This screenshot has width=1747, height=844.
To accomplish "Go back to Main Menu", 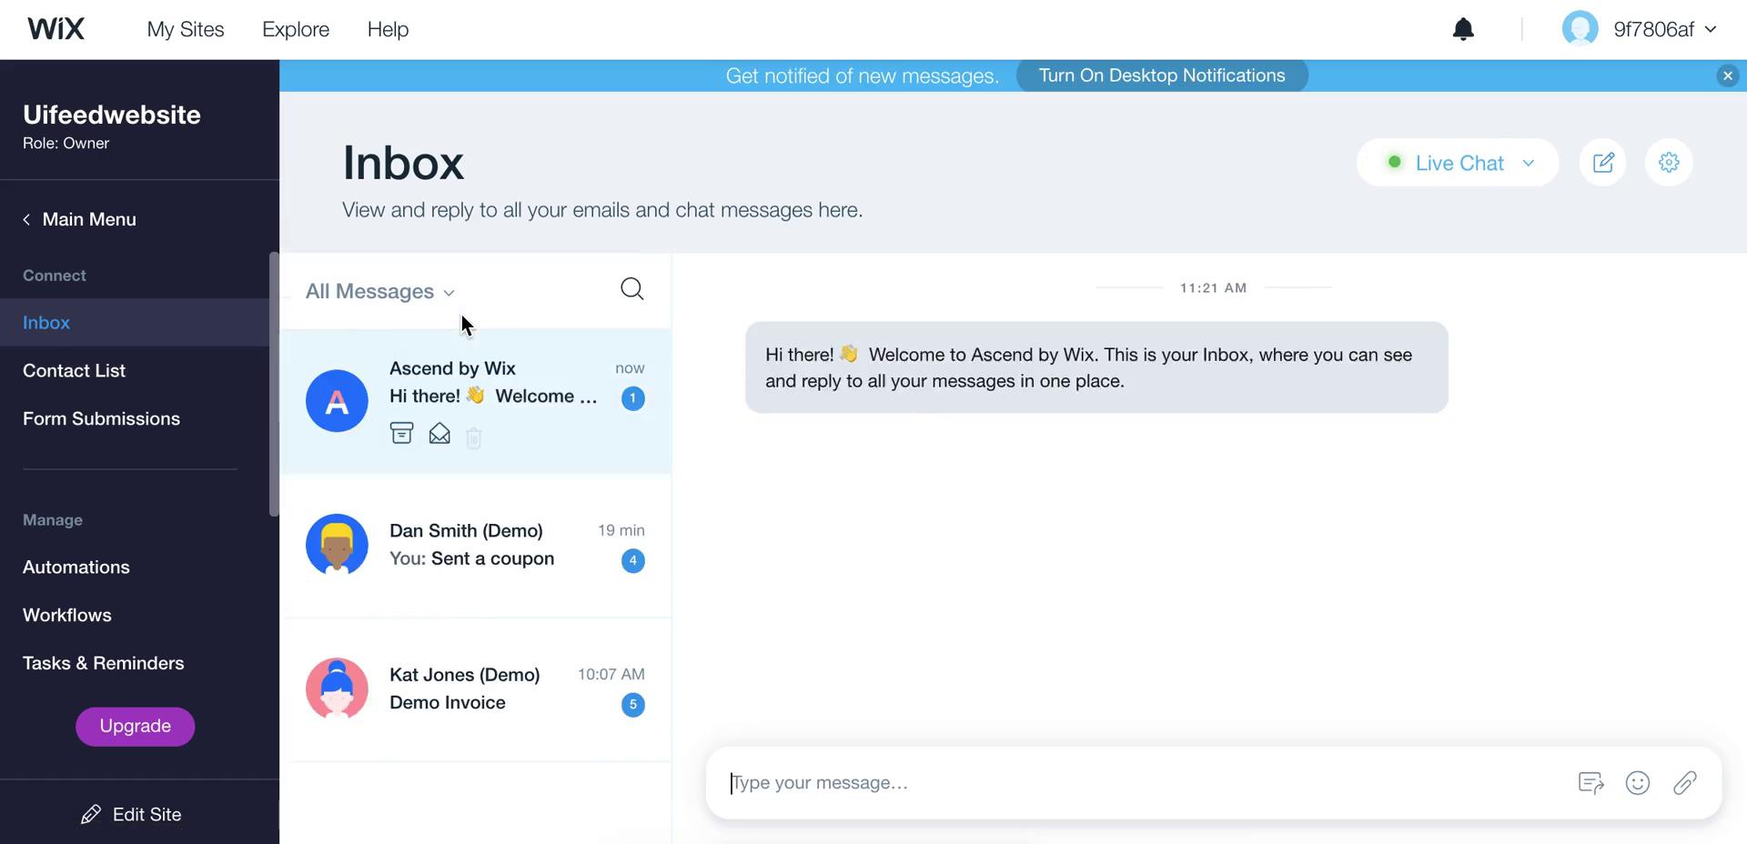I will pos(79,219).
